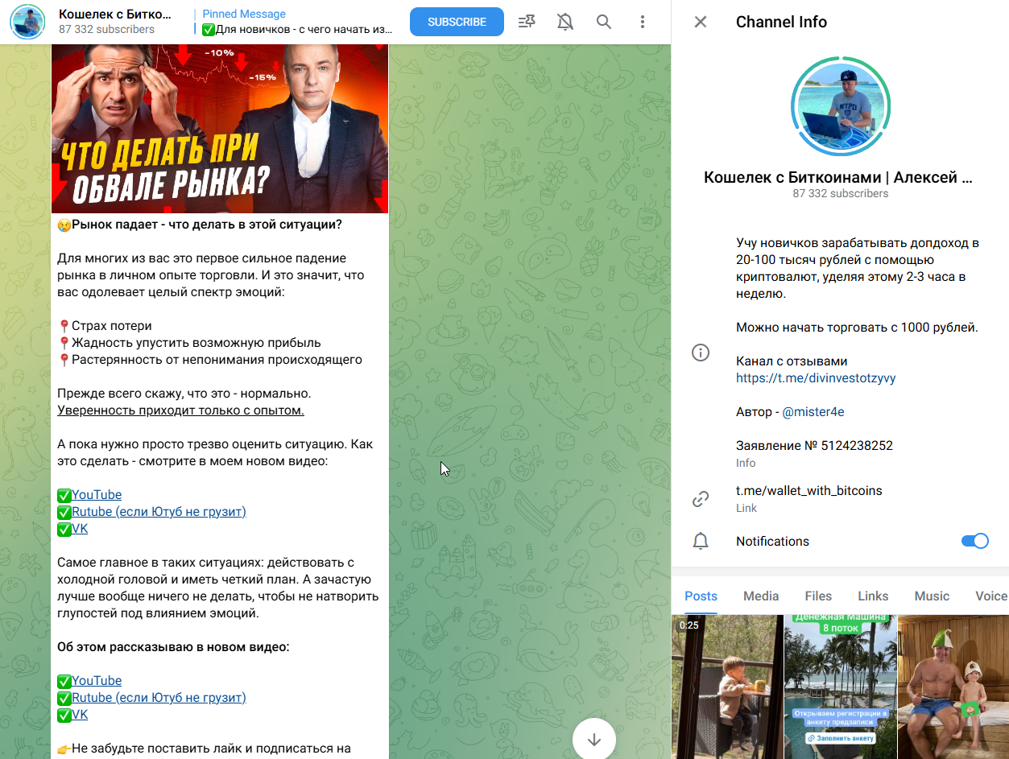1009x759 pixels.
Task: Click the notifications bell icon in Channel Info
Action: pos(701,541)
